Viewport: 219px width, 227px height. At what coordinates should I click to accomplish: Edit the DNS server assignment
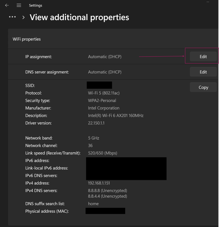(203, 72)
